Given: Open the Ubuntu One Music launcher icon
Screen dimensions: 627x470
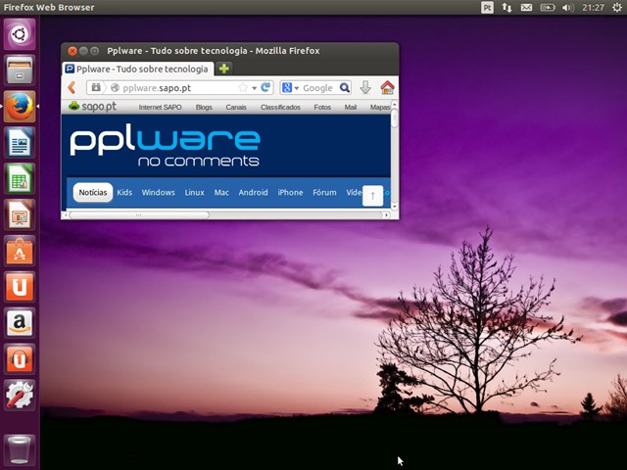Looking at the screenshot, I should click(x=20, y=359).
